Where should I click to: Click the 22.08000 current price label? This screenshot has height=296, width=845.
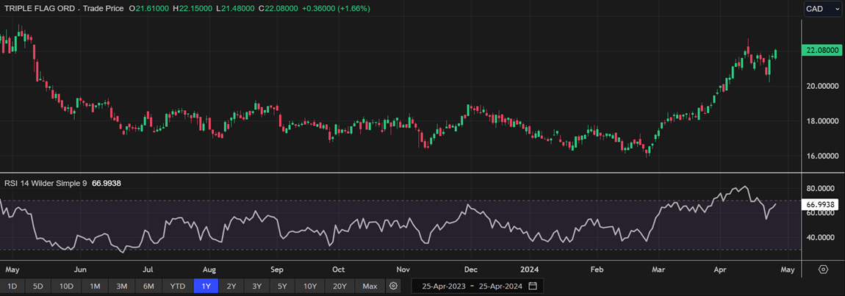tap(821, 50)
